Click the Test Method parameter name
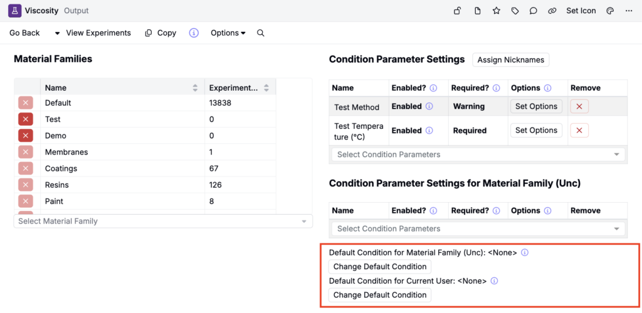Viewport: 642px width, 313px height. point(357,107)
